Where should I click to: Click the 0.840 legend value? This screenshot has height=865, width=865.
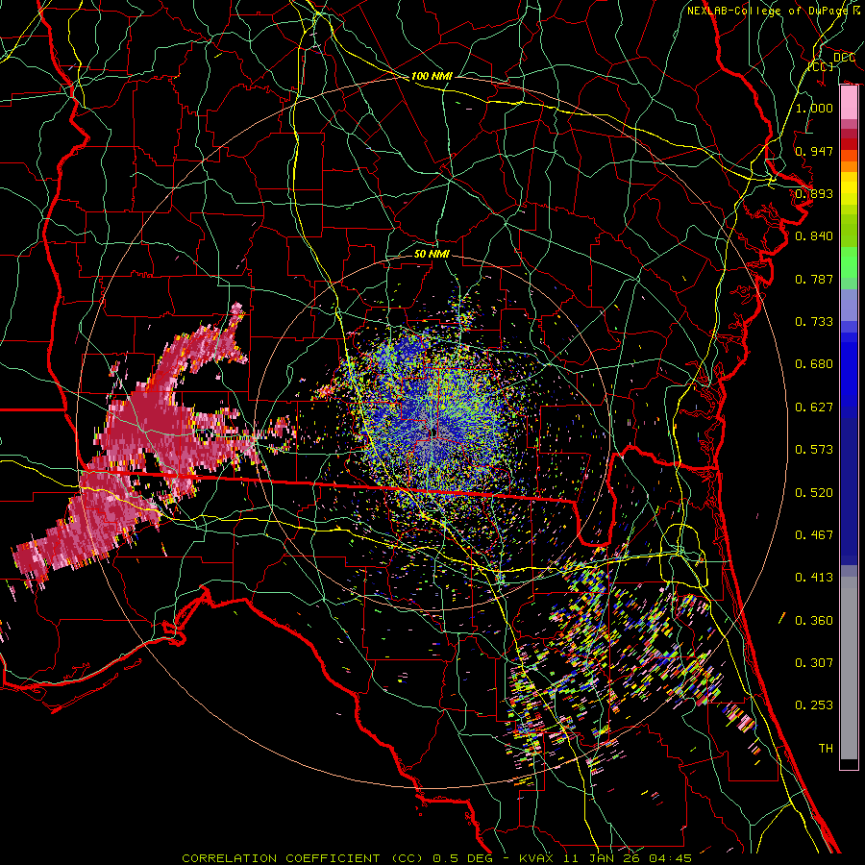814,236
